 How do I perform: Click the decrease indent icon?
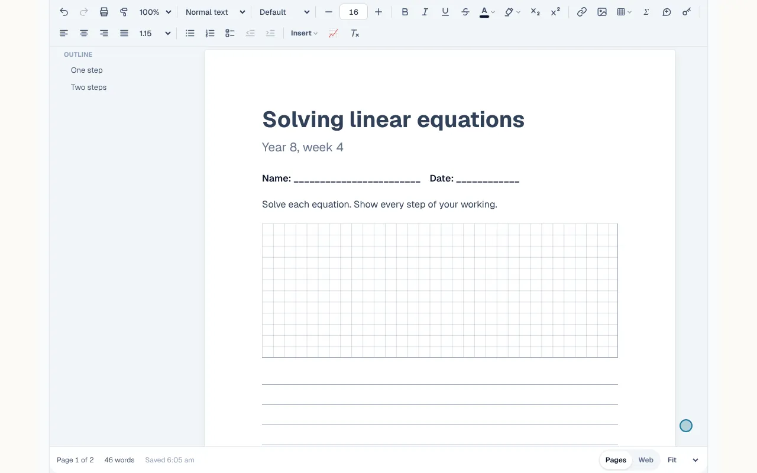250,33
